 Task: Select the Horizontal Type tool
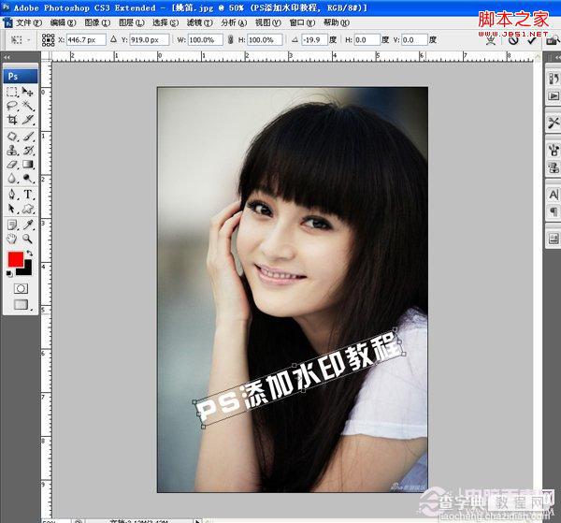click(28, 195)
